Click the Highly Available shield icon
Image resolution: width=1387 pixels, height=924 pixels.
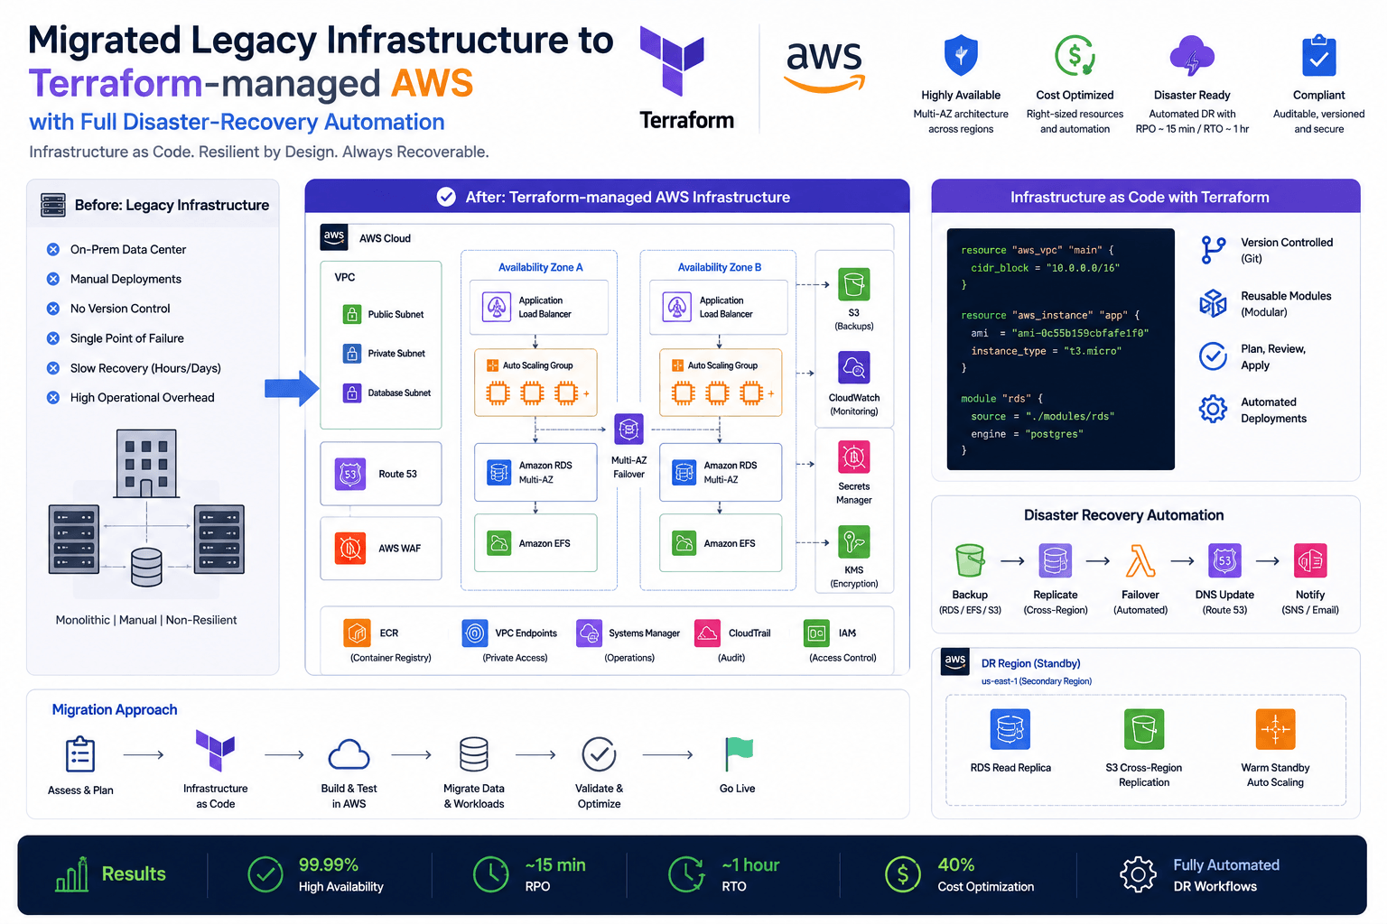(x=961, y=56)
